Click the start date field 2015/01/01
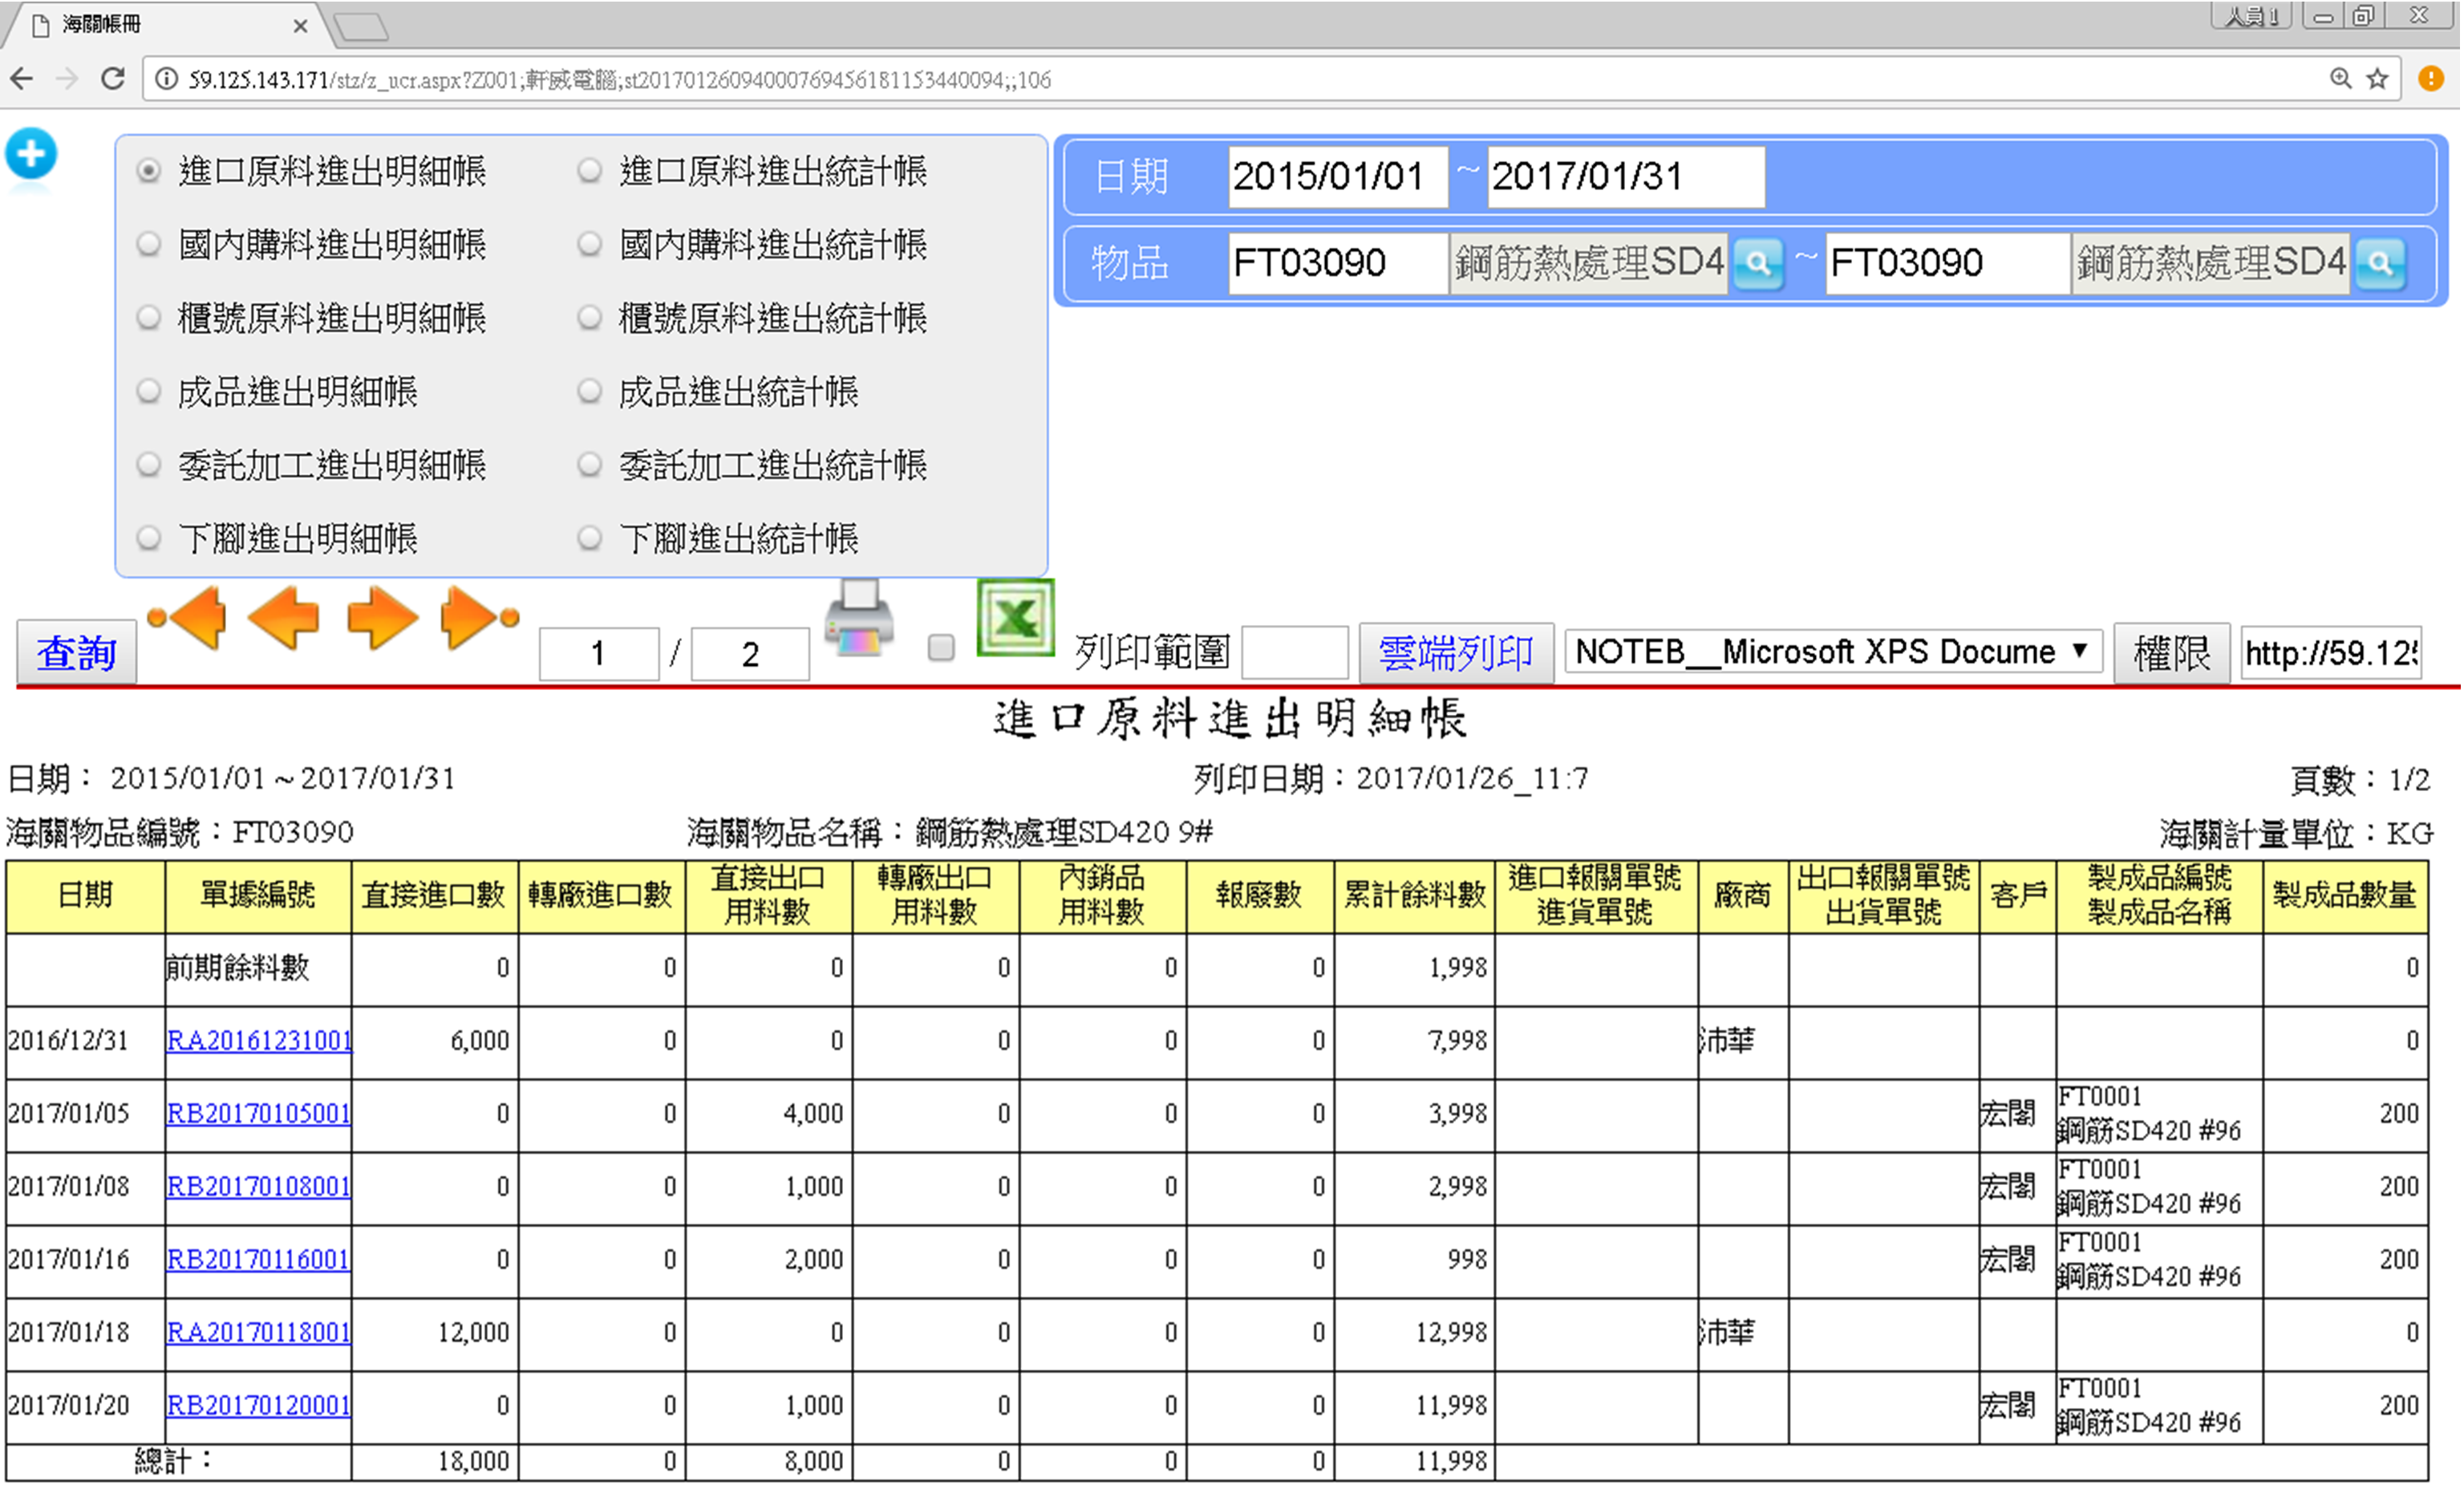The height and width of the screenshot is (1502, 2464). [x=1338, y=177]
